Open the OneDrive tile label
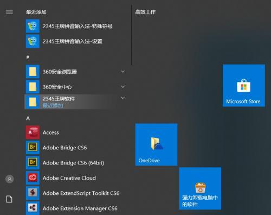The height and width of the screenshot is (215, 271). [149, 161]
